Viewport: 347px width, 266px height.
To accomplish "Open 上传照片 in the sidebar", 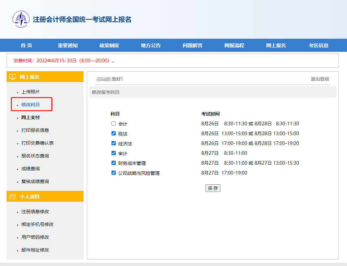I will [x=31, y=92].
